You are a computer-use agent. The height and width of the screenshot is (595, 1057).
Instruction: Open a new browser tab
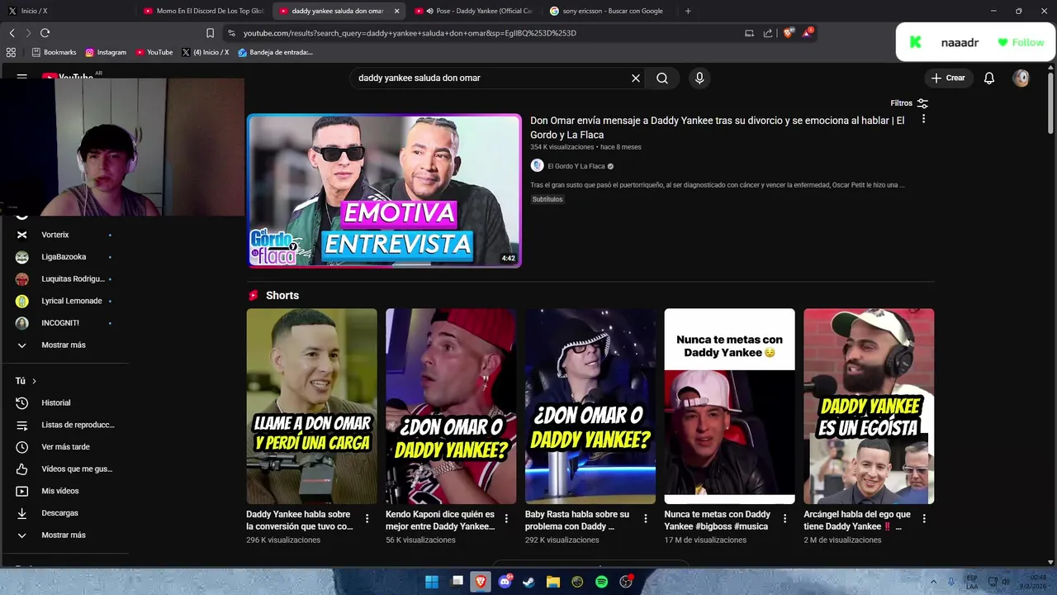point(688,11)
